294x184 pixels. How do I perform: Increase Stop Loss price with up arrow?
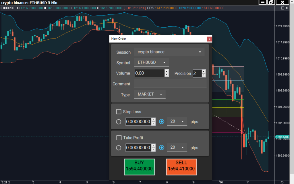pos(153,120)
